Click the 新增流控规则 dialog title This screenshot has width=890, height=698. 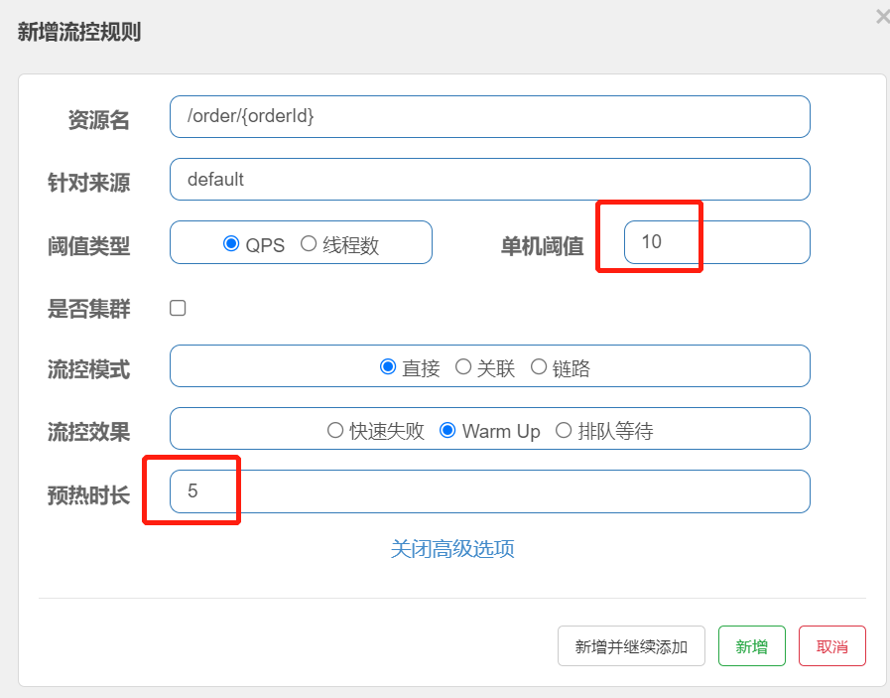point(79,32)
